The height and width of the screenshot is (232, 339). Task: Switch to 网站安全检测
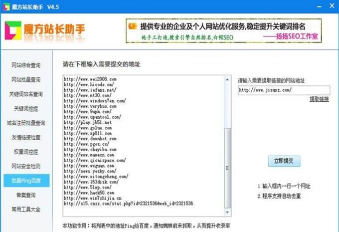coord(26,166)
